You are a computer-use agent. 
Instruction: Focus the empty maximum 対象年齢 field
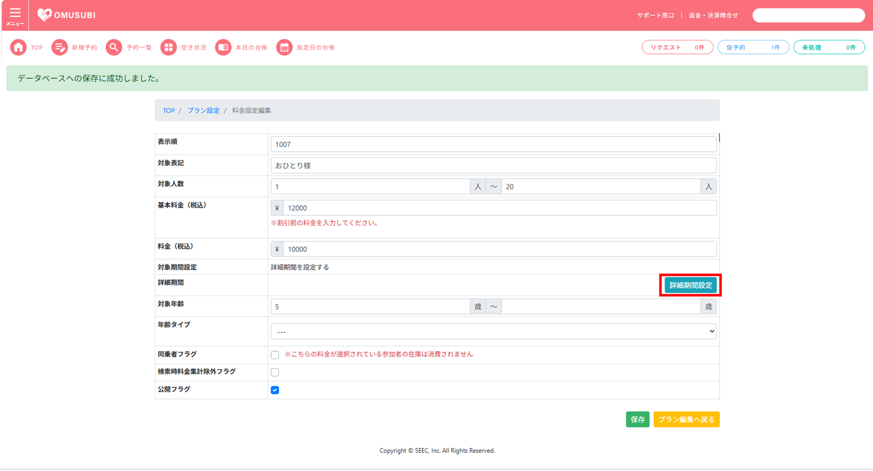click(x=601, y=306)
